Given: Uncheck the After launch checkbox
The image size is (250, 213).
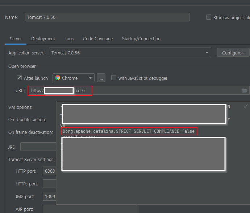Looking at the screenshot, I should (x=19, y=78).
